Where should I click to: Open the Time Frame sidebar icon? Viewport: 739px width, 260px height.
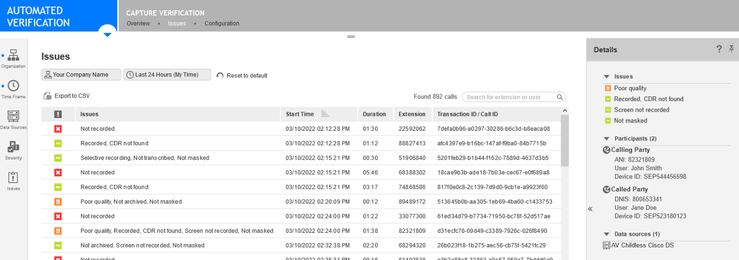(13, 86)
